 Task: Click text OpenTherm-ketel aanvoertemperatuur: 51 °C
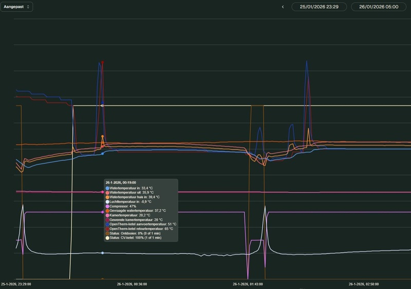pos(143,224)
